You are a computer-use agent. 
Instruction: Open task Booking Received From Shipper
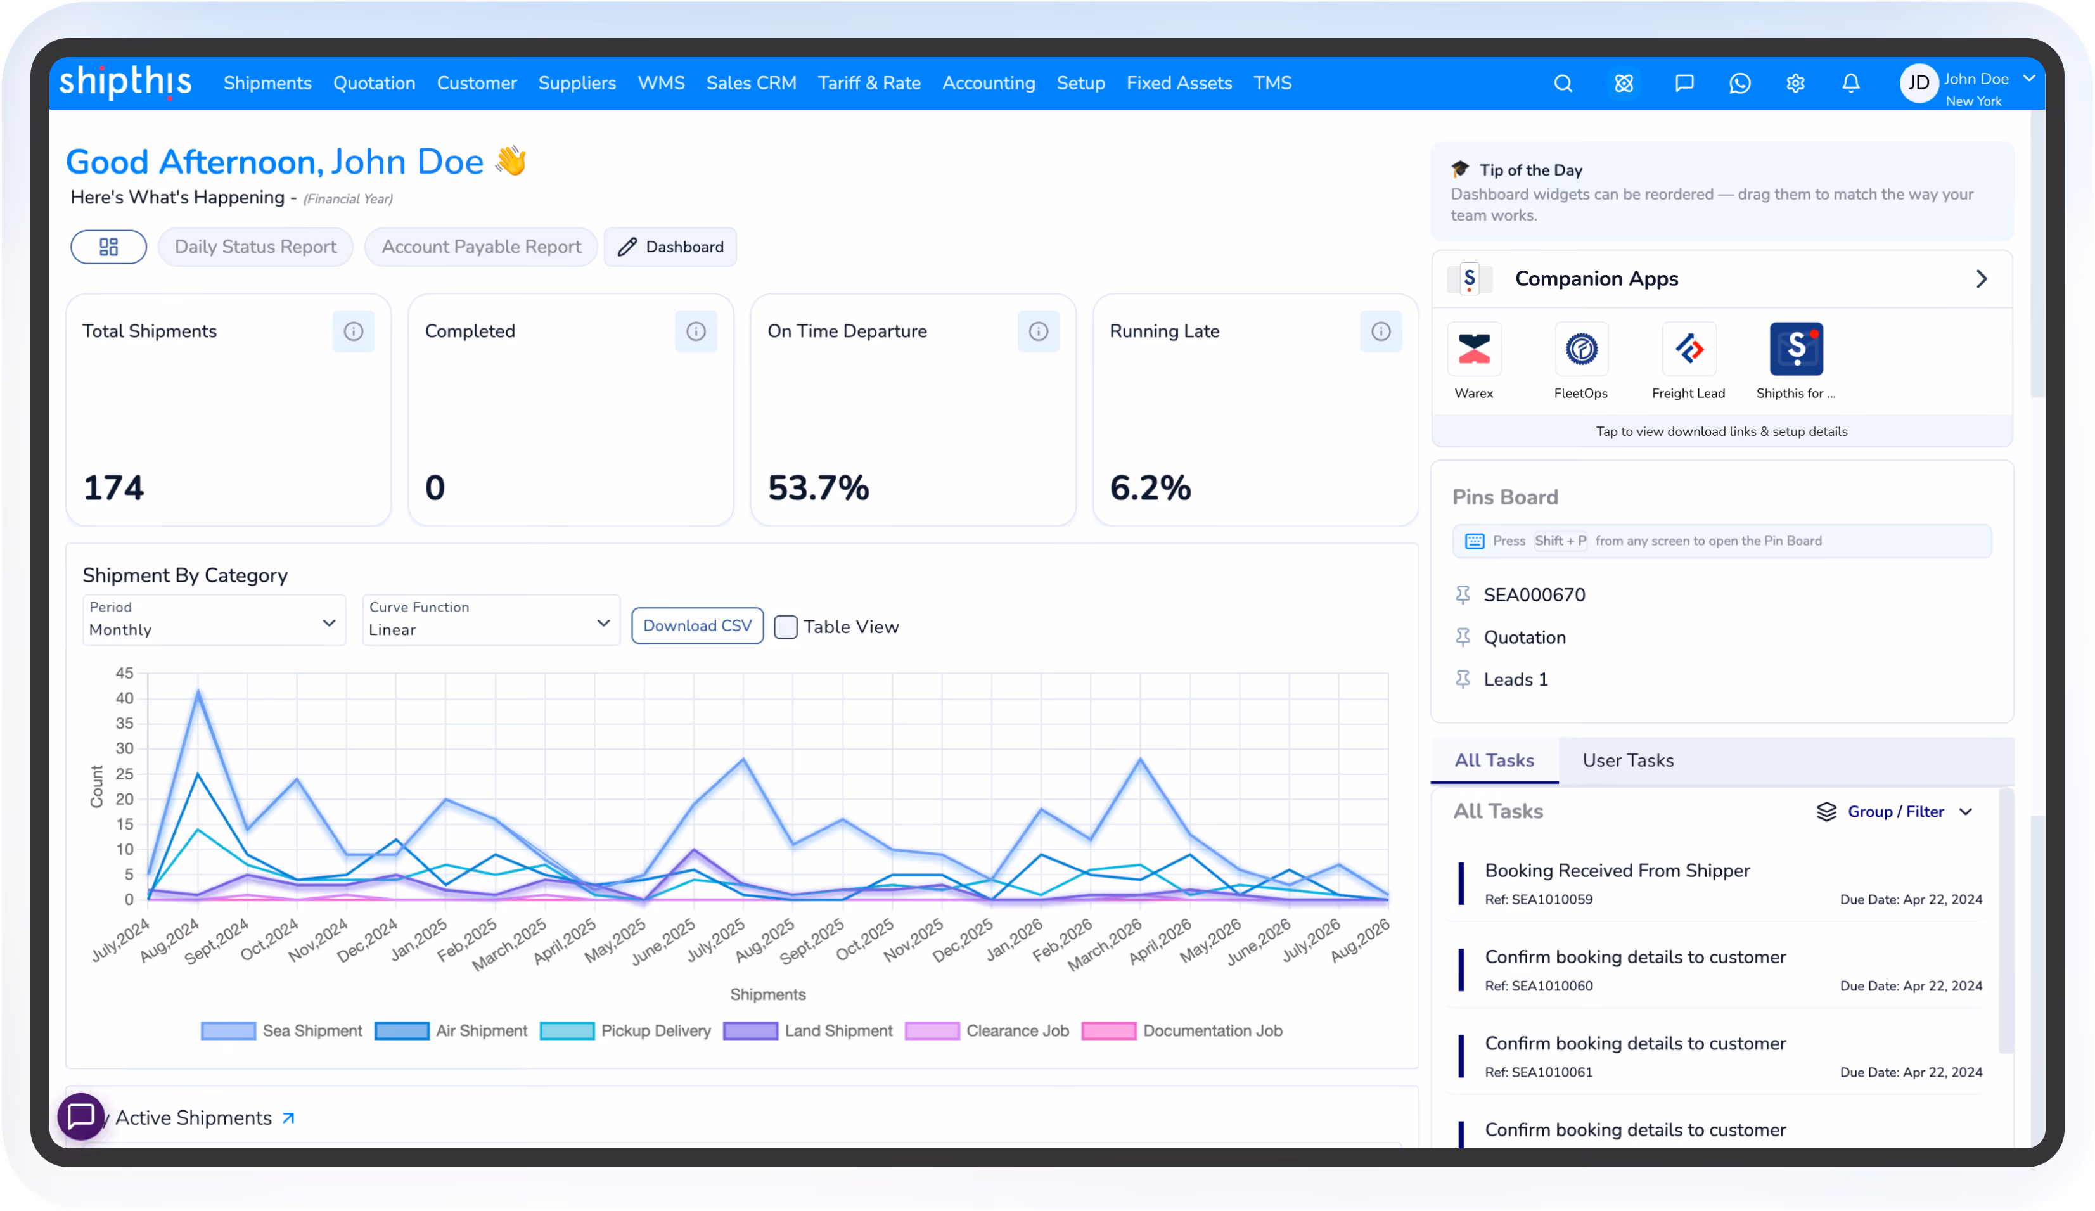coord(1721,883)
